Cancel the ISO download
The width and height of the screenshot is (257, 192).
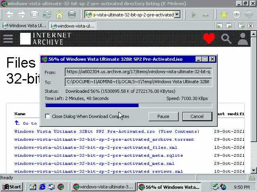[197, 116]
